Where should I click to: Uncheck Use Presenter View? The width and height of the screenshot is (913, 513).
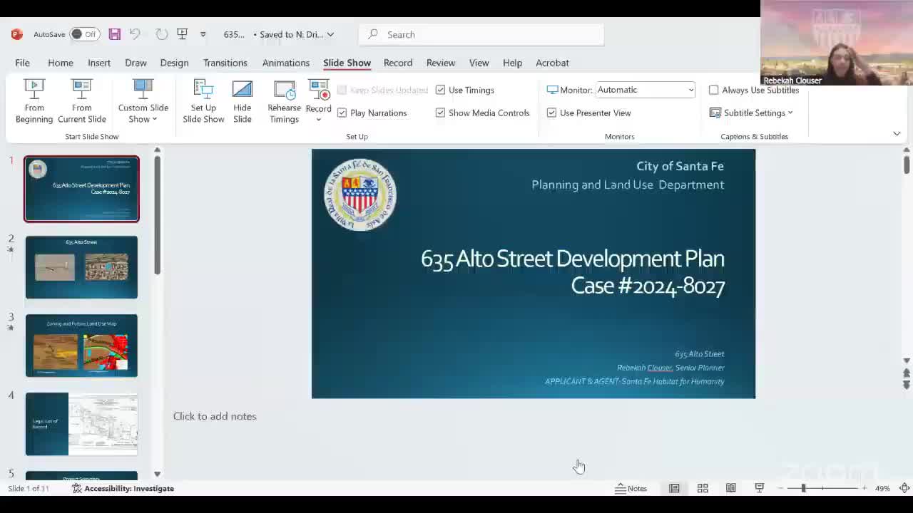point(551,113)
